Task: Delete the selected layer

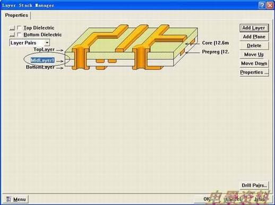Action: (x=254, y=46)
